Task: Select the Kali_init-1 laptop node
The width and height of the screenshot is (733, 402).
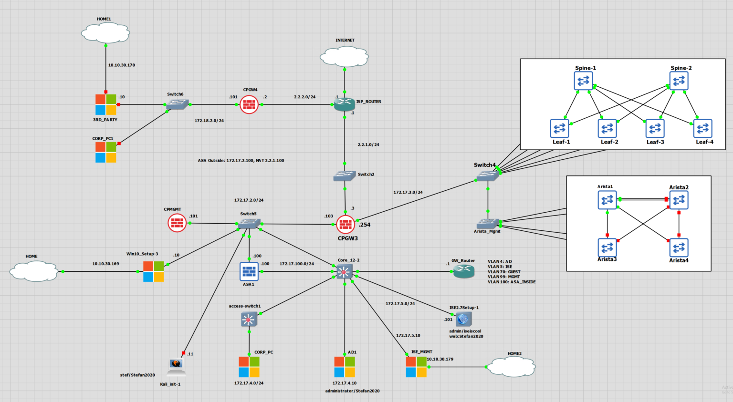Action: (176, 367)
